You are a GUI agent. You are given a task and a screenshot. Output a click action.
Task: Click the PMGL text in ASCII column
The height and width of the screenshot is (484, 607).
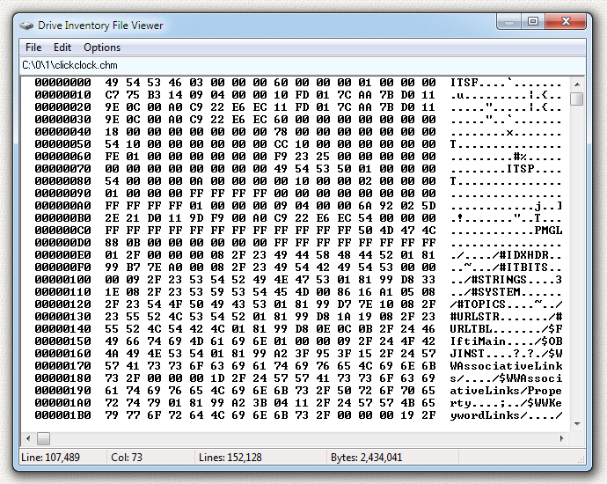[x=548, y=229]
